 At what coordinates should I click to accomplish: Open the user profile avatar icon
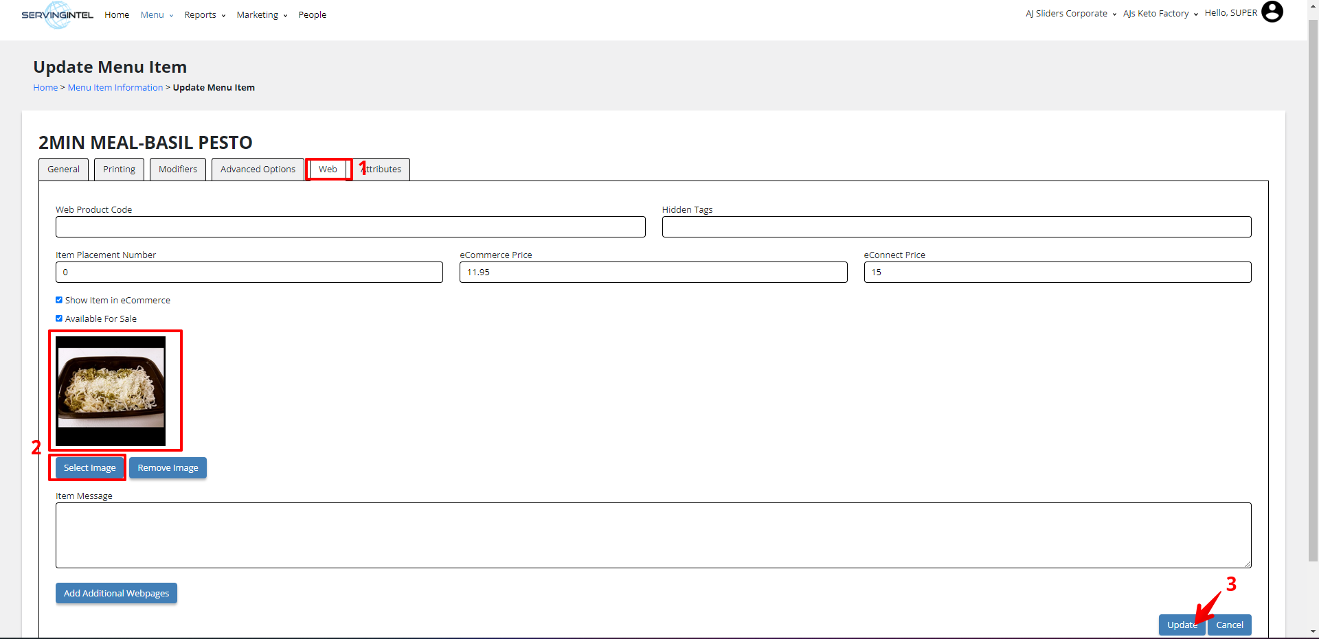1272,12
